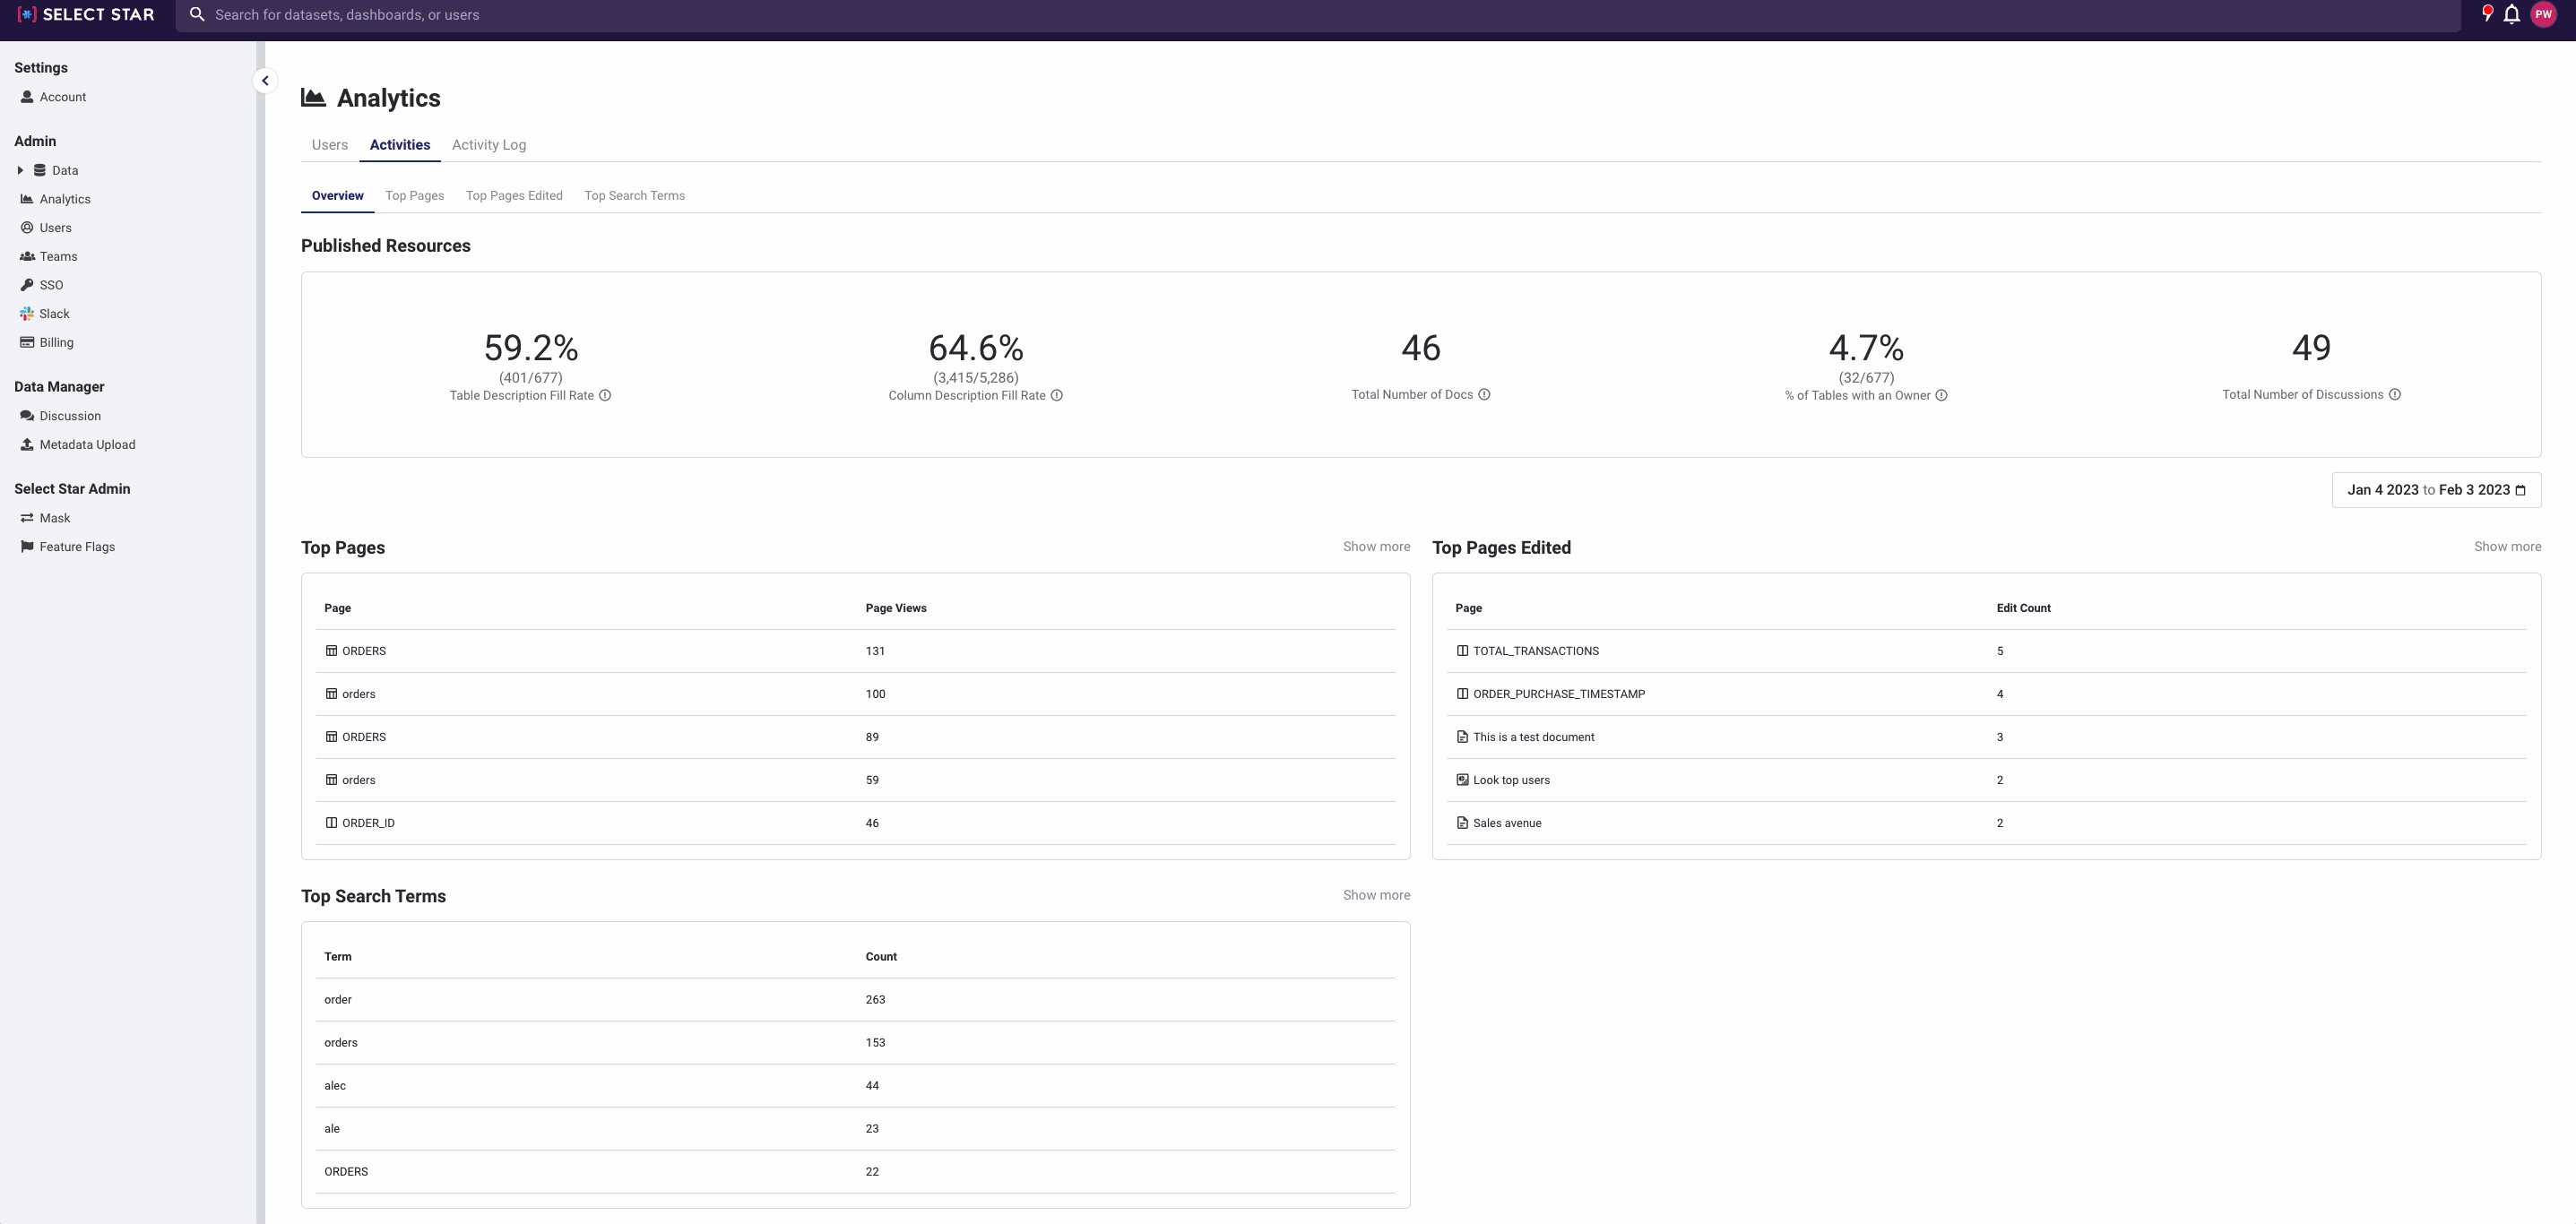The image size is (2576, 1224).
Task: Click info icon beside Table Description Fill Rate
Action: click(605, 395)
